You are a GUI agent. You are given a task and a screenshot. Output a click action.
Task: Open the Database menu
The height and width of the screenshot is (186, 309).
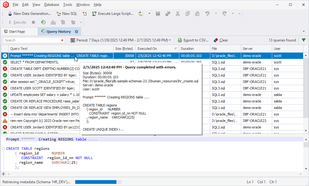pyautogui.click(x=52, y=5)
